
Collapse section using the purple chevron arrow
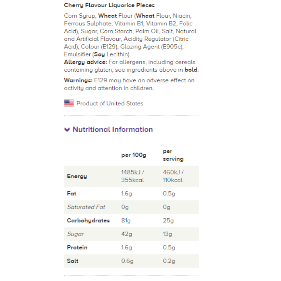[67, 130]
